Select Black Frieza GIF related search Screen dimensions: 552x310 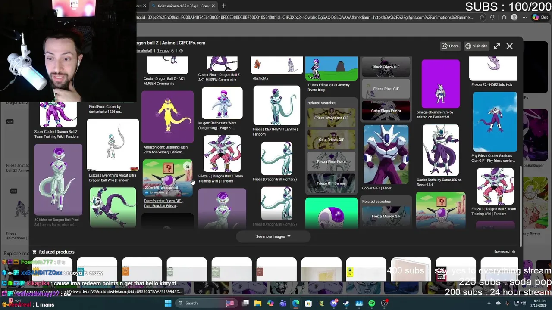pyautogui.click(x=386, y=67)
